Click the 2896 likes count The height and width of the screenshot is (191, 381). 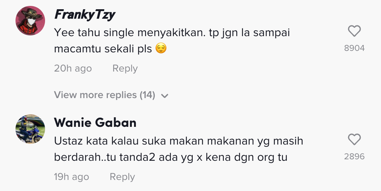[354, 157]
